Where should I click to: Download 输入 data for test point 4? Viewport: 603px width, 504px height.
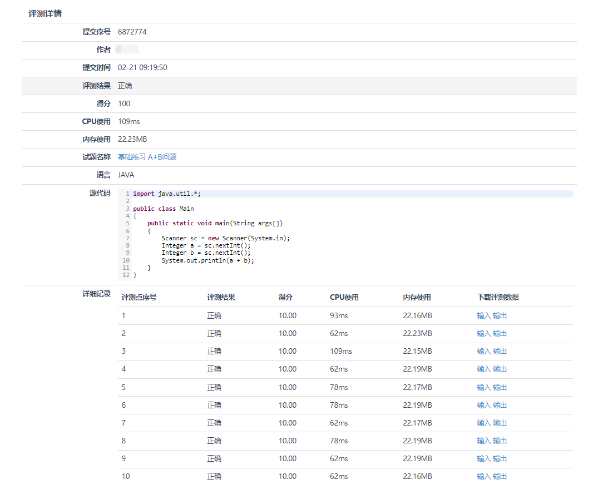tap(484, 369)
